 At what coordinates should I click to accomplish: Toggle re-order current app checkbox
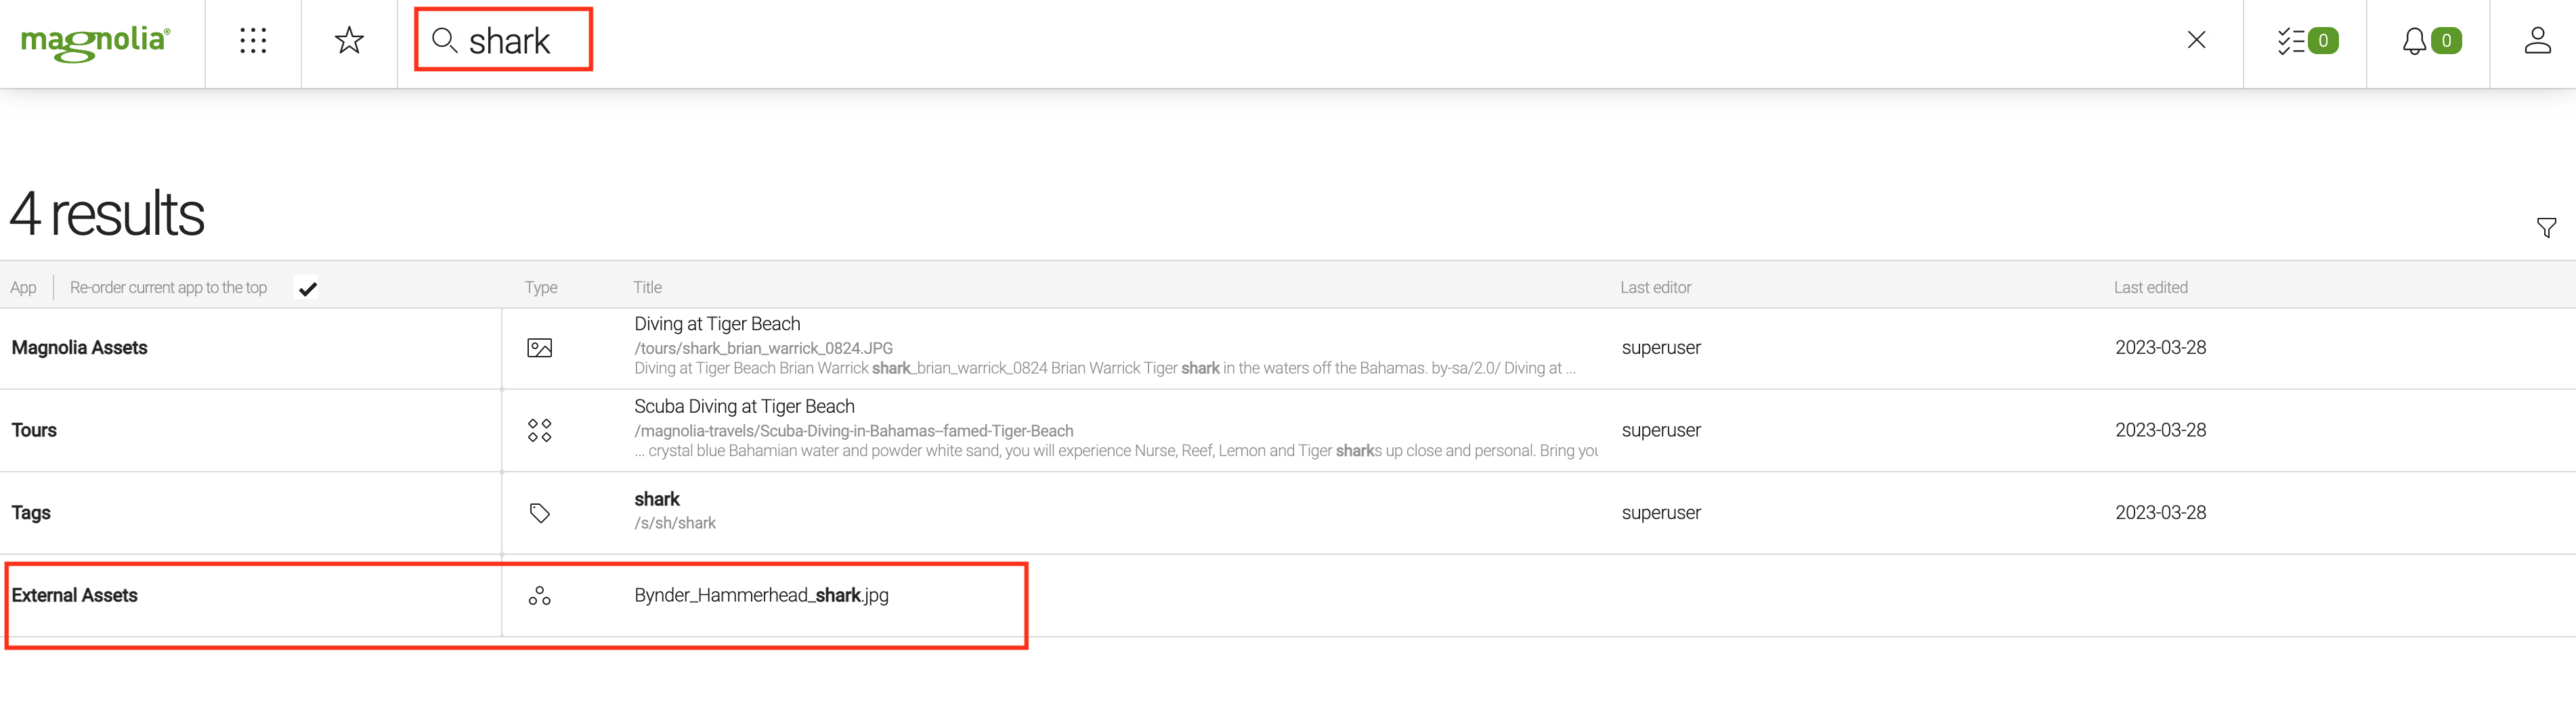308,288
